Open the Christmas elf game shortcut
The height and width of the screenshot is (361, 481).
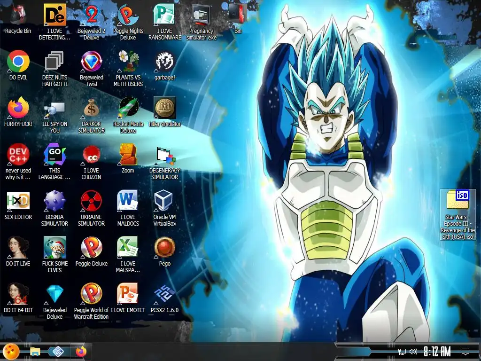pyautogui.click(x=54, y=254)
